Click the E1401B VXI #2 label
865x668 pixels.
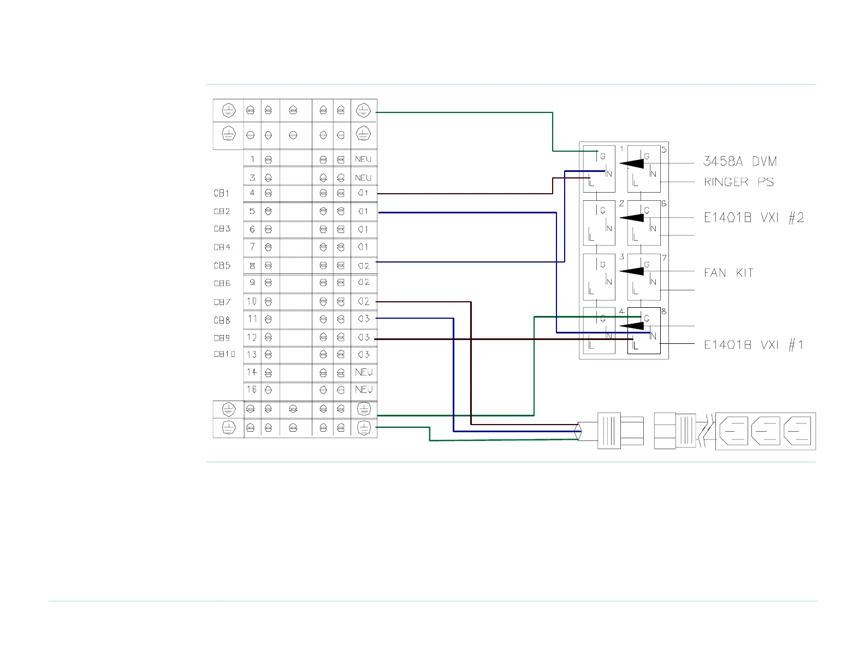754,218
